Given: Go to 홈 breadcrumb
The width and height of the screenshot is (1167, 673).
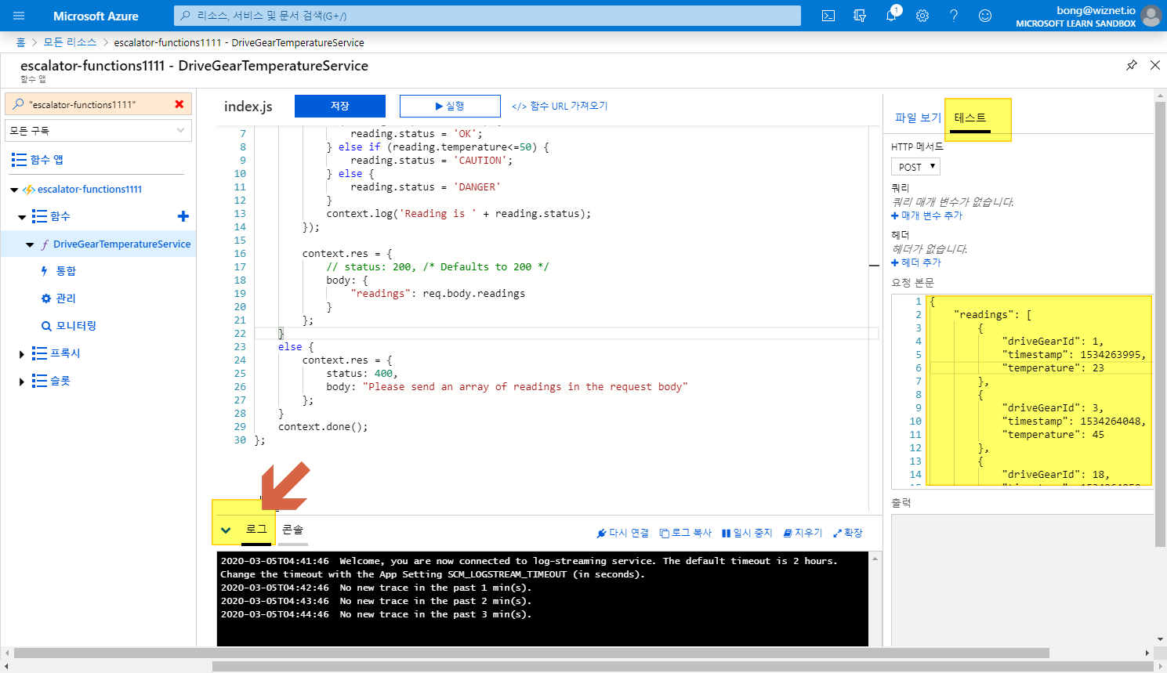Looking at the screenshot, I should 20,42.
